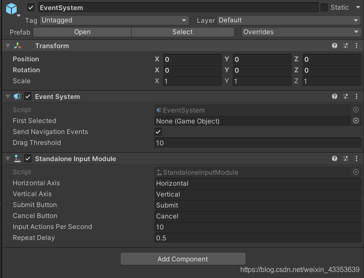Click the Cancel Button text field

click(258, 216)
